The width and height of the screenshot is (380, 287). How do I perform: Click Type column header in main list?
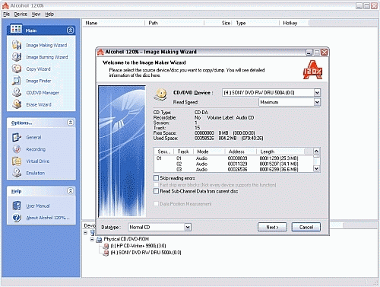pos(255,23)
